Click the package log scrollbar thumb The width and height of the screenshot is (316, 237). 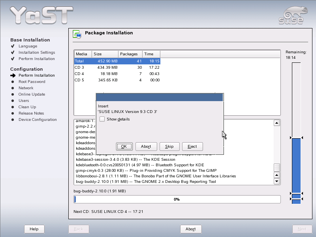point(277,167)
